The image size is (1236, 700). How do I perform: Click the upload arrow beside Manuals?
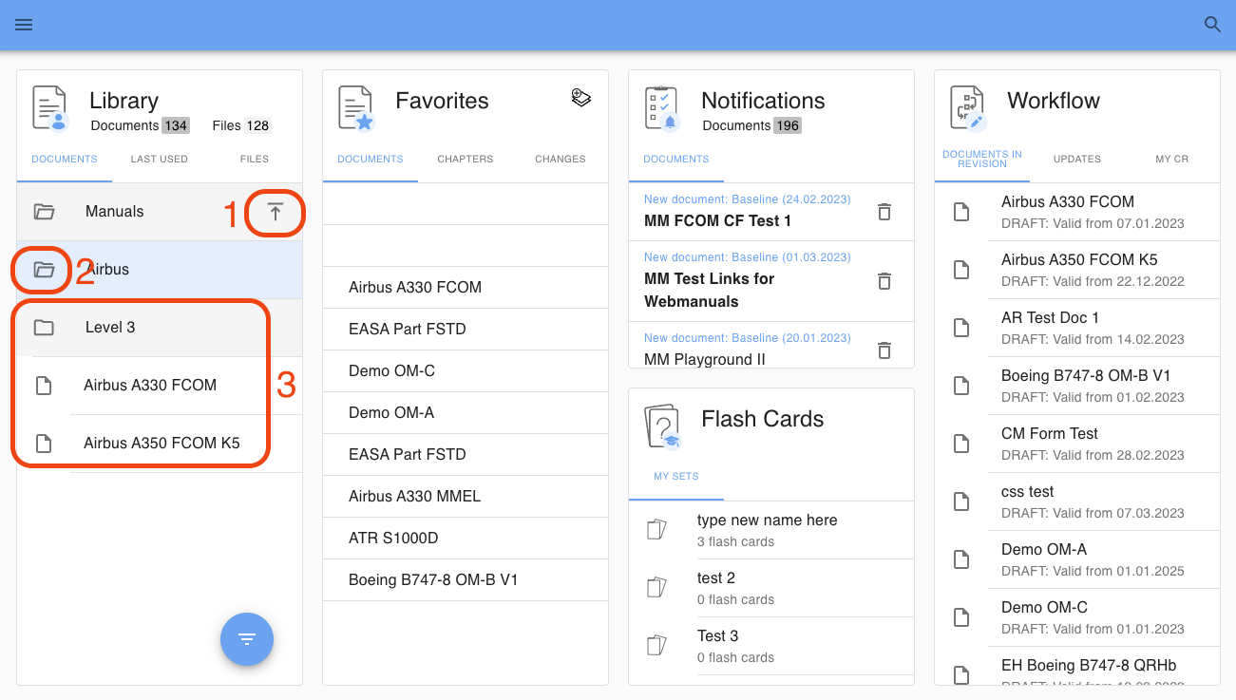(276, 213)
